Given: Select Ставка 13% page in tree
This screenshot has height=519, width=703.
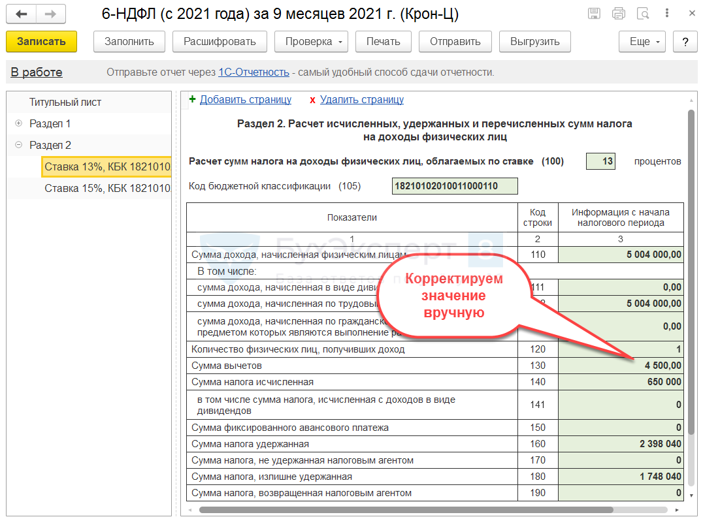Looking at the screenshot, I should pos(106,166).
